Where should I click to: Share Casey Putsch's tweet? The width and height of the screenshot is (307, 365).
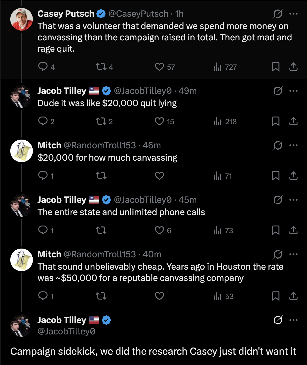click(293, 67)
